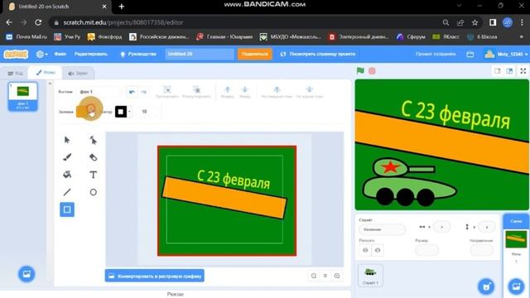Click the sprite x position field
530x298 pixels.
point(441,227)
